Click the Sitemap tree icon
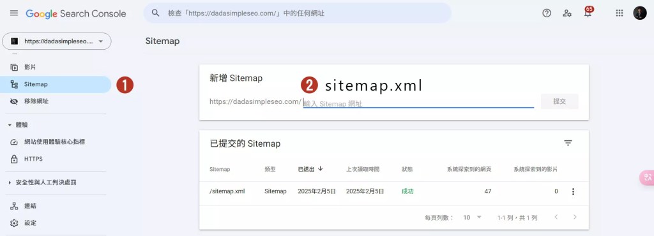The image size is (654, 236). point(14,84)
